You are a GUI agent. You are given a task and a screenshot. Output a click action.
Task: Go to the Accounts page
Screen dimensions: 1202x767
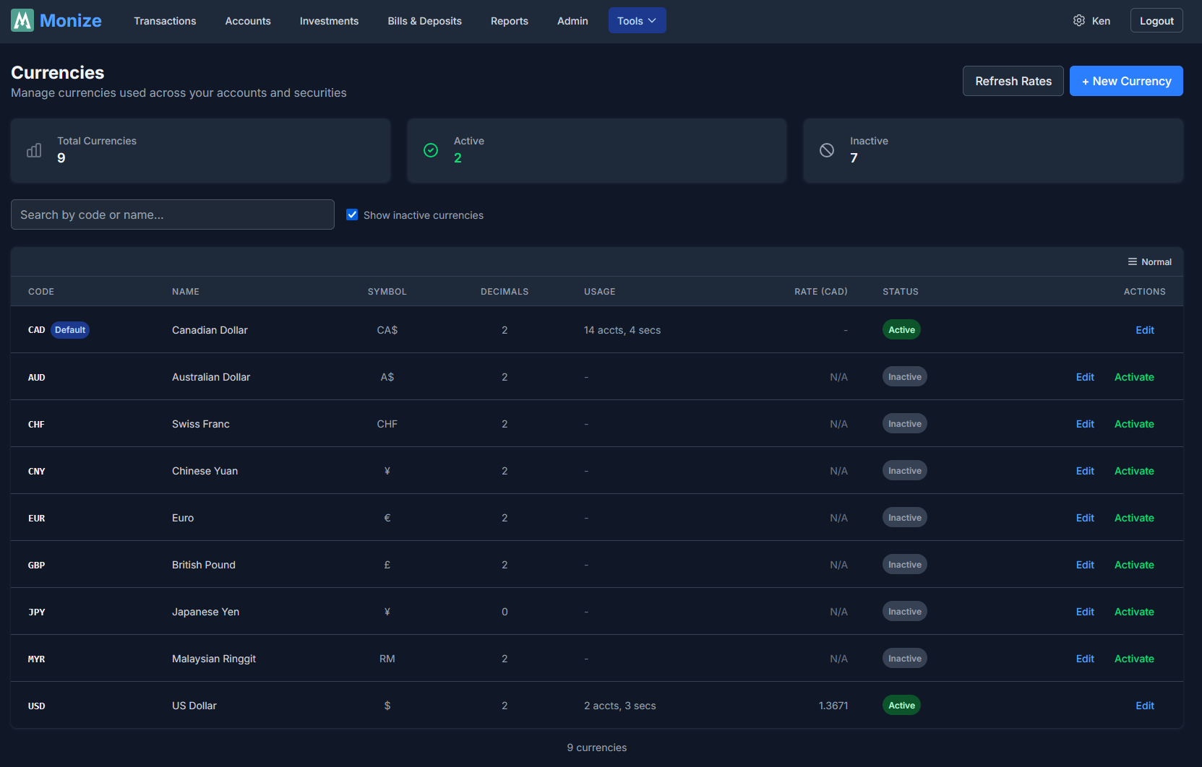248,21
